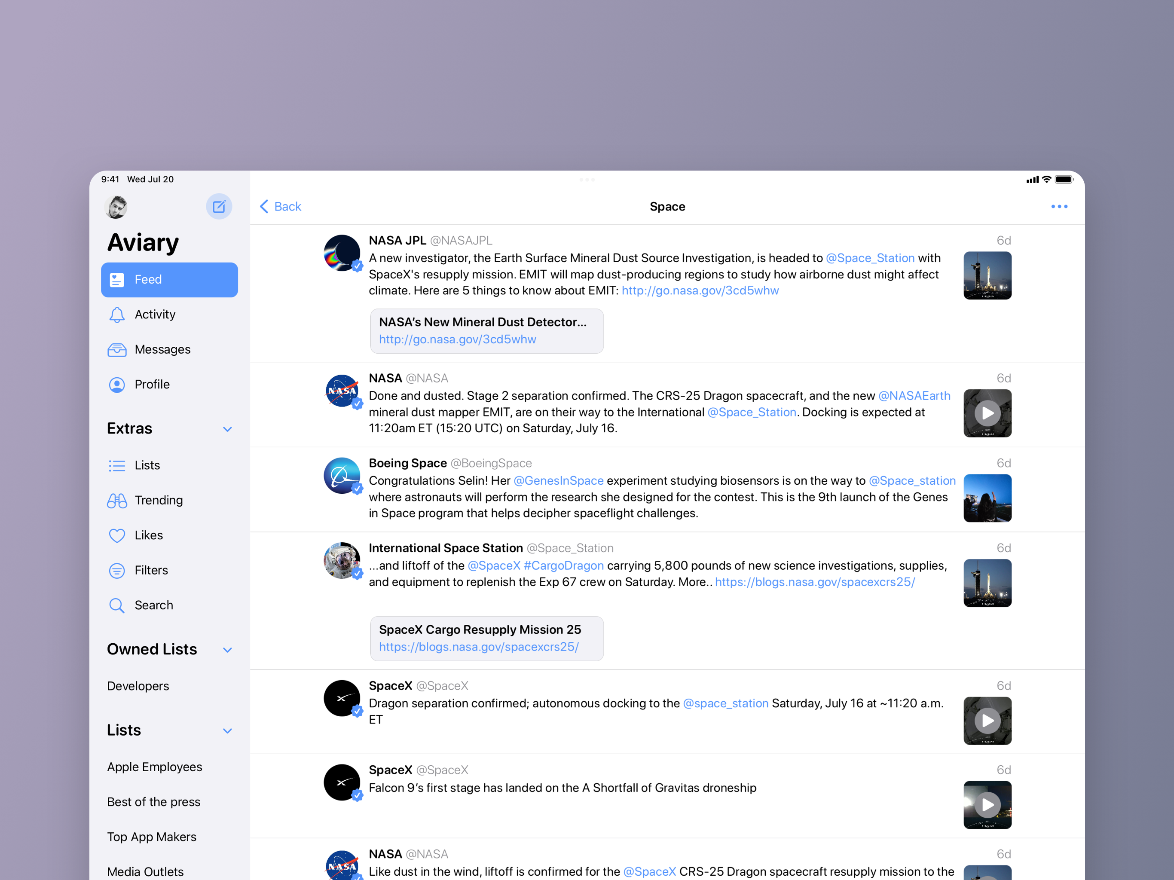Go Back from the Space list
The image size is (1174, 880).
[280, 207]
